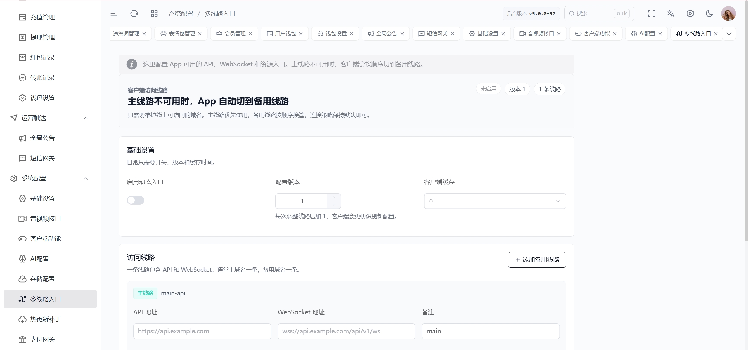
Task: Open 客户端功能 in the sidebar
Action: tap(50, 239)
